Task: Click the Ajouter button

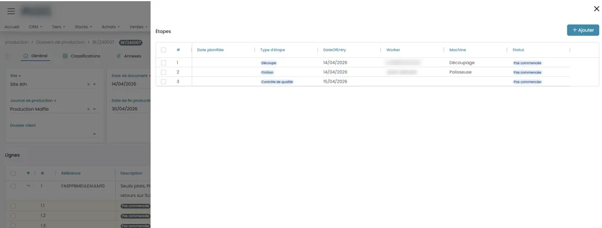Action: [x=583, y=30]
